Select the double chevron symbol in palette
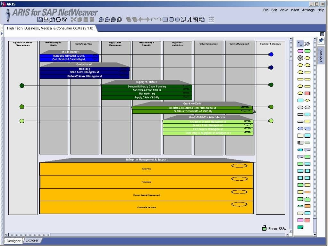This screenshot has width=328, height=246. (x=307, y=44)
